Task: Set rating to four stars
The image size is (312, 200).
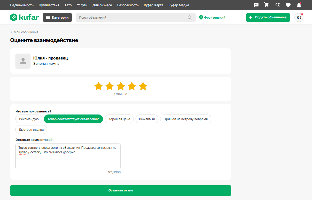Action: point(132,86)
